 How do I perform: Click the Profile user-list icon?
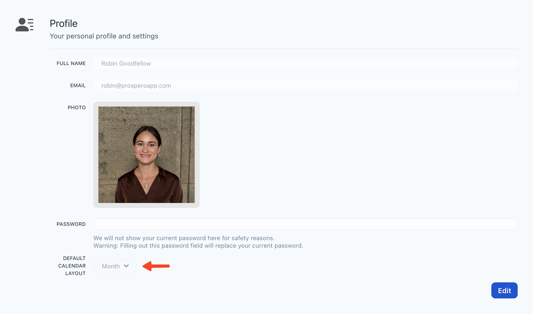pos(24,24)
